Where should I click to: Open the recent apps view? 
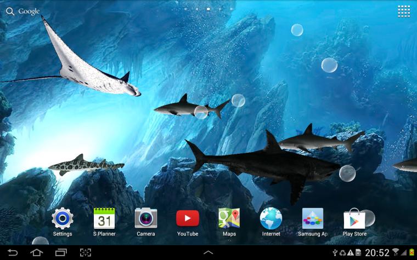tap(61, 252)
